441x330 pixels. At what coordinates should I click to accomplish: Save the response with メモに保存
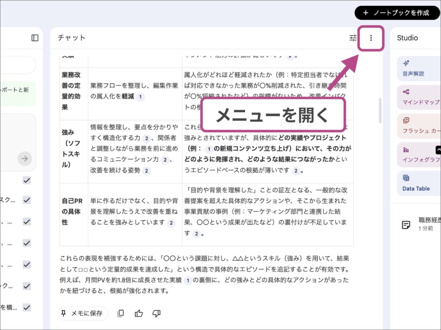pyautogui.click(x=83, y=313)
